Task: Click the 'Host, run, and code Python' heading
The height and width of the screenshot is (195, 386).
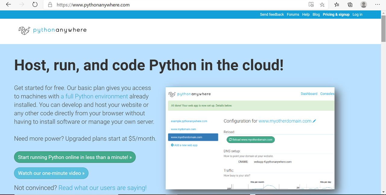Action: [149, 65]
